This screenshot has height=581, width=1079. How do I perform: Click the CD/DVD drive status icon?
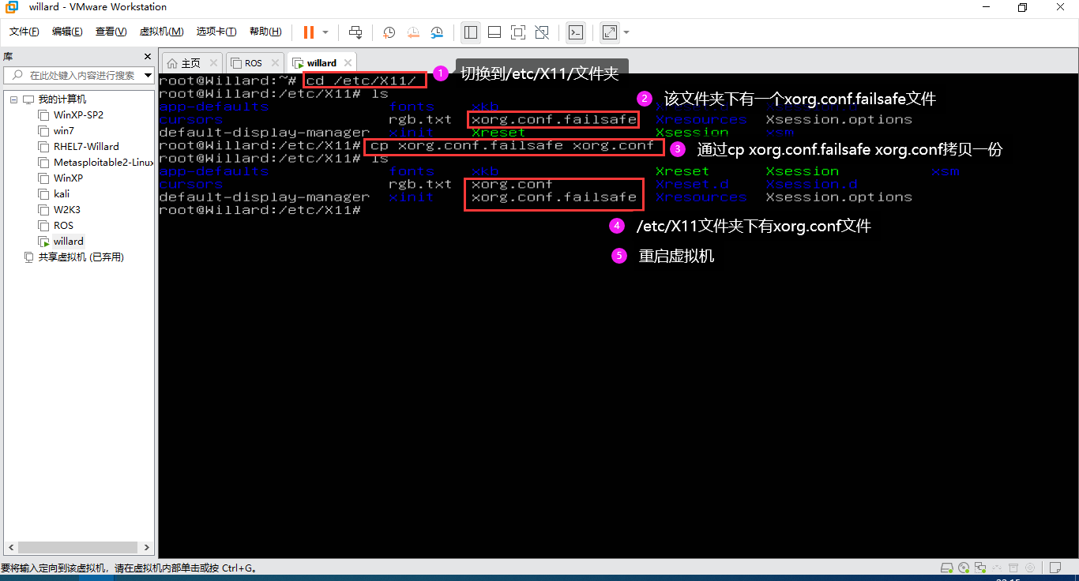coord(964,568)
